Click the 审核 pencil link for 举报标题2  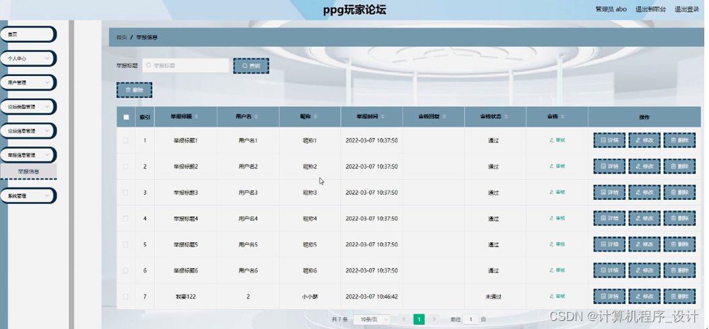557,166
